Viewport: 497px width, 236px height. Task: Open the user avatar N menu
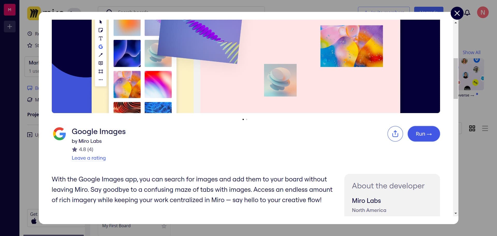[x=483, y=12]
